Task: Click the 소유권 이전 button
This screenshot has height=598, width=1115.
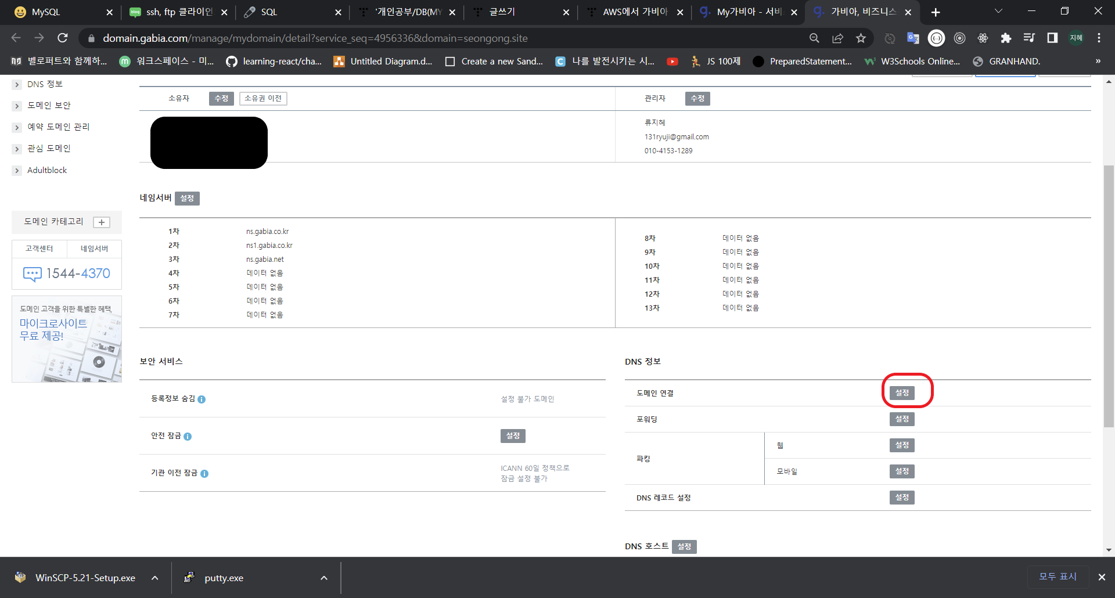Action: tap(263, 99)
